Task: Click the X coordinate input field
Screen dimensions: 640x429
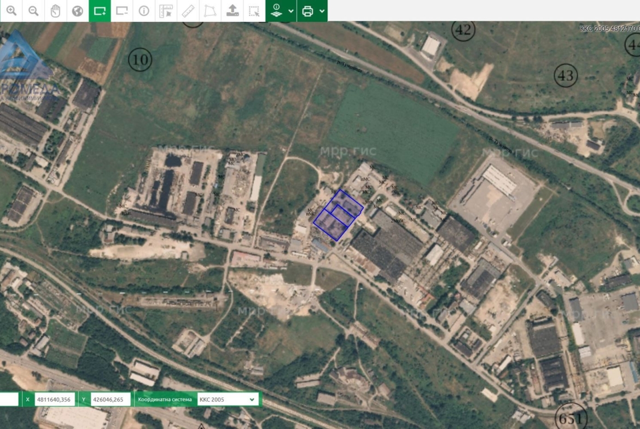Action: coord(55,399)
